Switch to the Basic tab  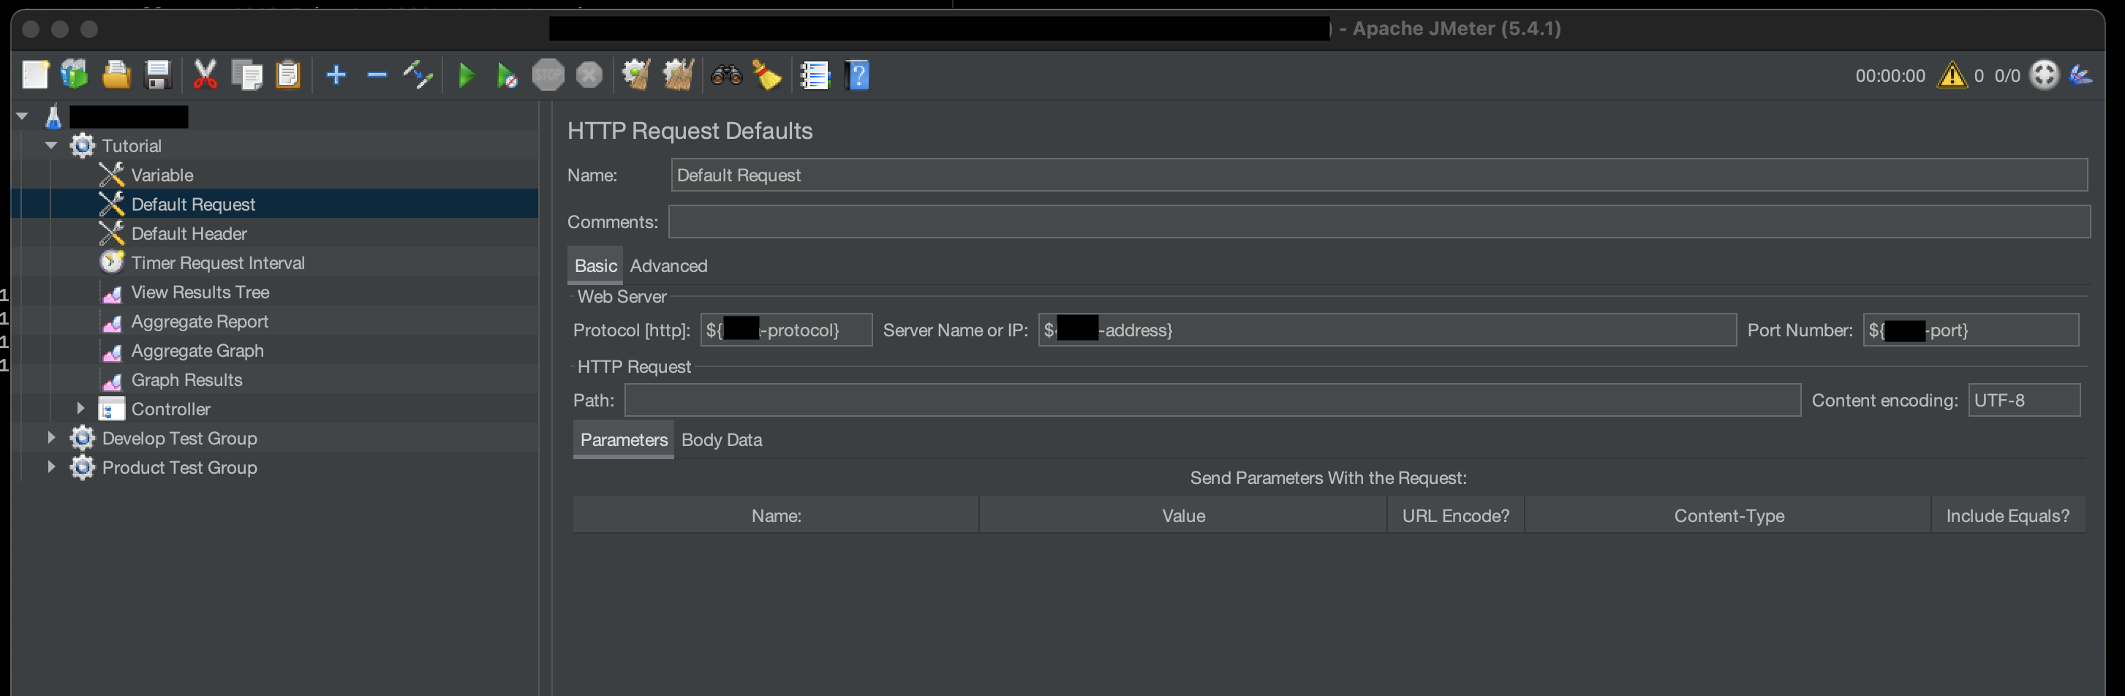tap(595, 265)
